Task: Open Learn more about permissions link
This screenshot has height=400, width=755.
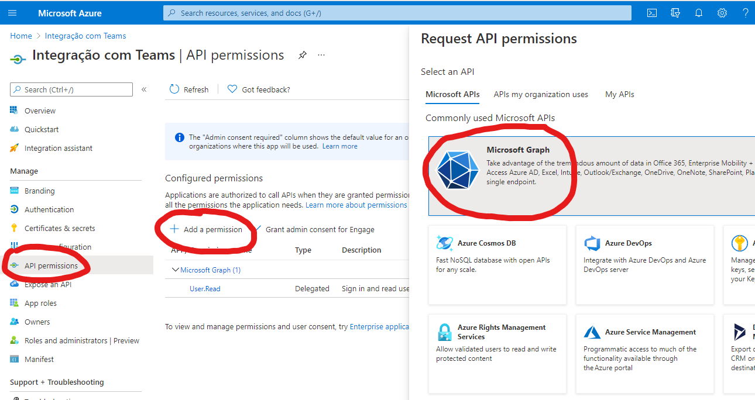Action: (x=356, y=205)
